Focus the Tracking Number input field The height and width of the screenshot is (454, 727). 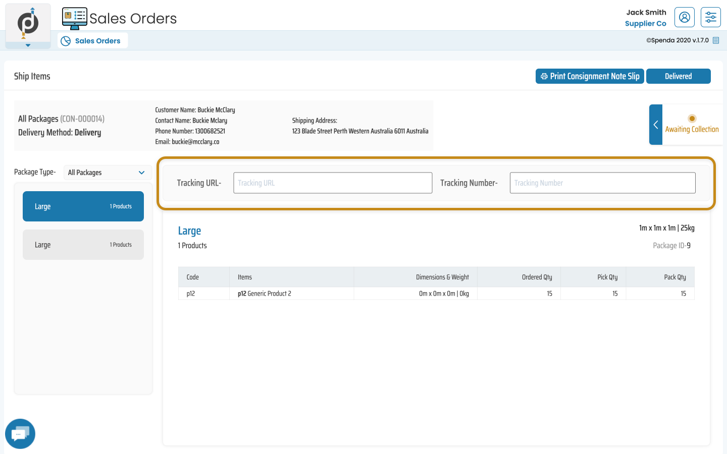(x=603, y=183)
